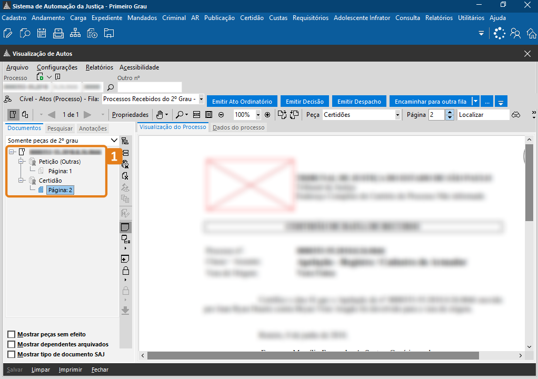Click the zoom out minus icon
The height and width of the screenshot is (379, 538).
[221, 115]
